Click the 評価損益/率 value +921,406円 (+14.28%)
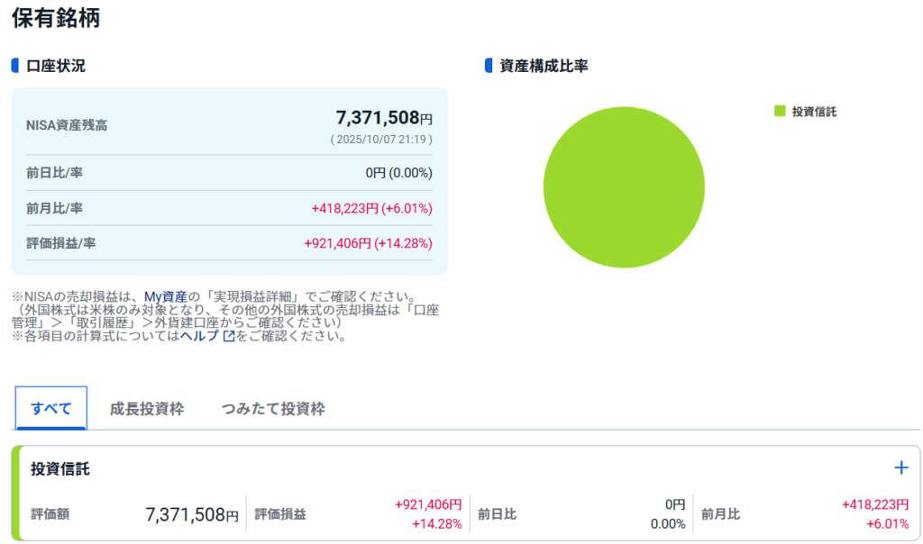This screenshot has height=544, width=923. click(368, 243)
